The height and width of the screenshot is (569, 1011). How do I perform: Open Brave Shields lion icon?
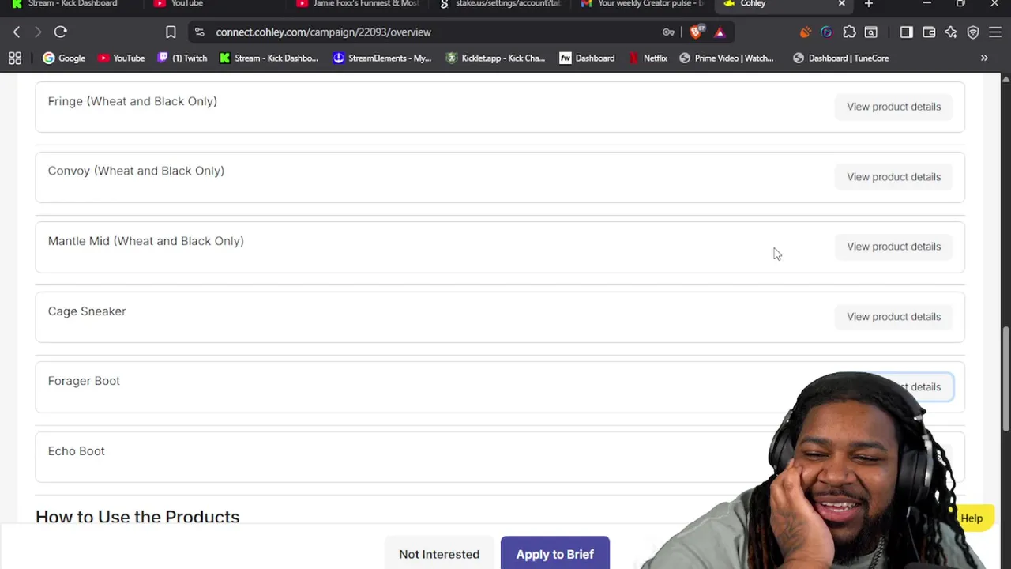point(696,32)
